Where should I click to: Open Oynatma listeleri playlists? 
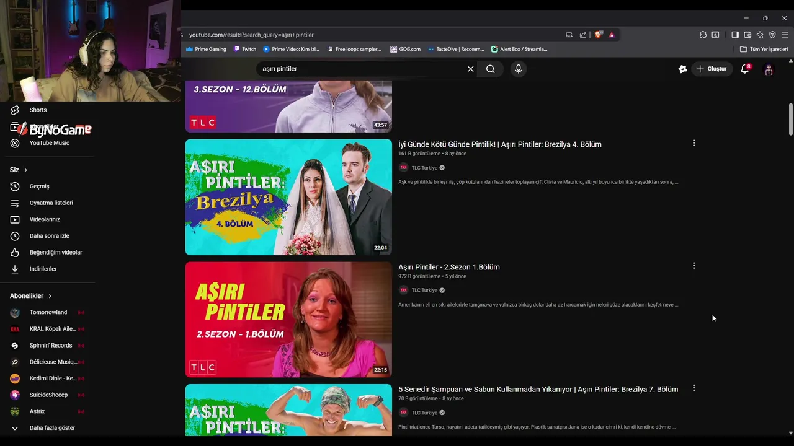(x=51, y=203)
